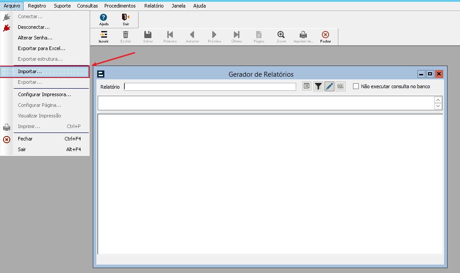Select Exportar para Excel... entry
The width and height of the screenshot is (460, 273).
point(45,48)
